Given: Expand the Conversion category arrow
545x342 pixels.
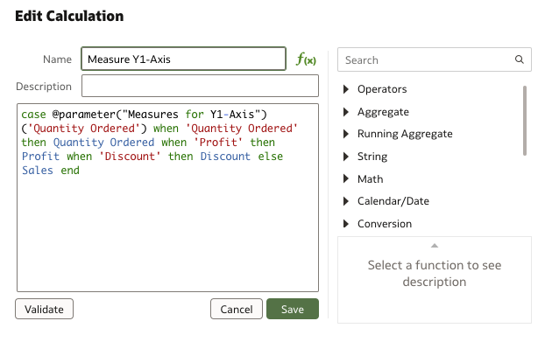Looking at the screenshot, I should point(345,224).
